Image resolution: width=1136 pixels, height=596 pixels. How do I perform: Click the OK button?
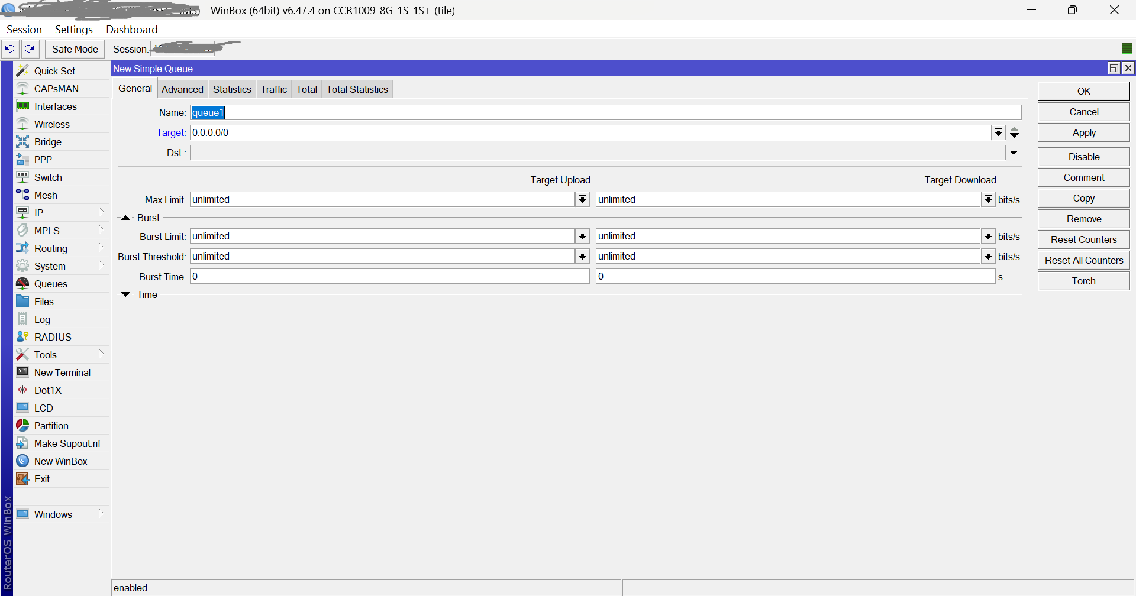(1084, 91)
